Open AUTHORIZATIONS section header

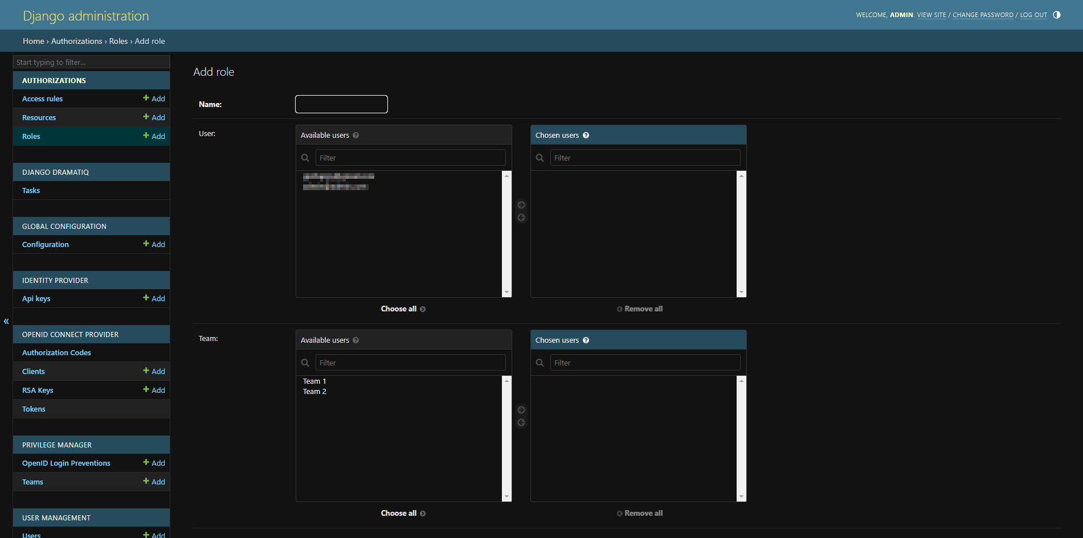point(54,80)
